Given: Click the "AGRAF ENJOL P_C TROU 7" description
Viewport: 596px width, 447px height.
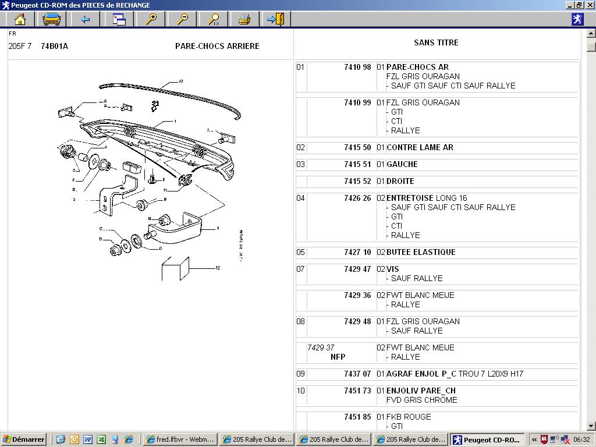Looking at the screenshot, I should click(x=435, y=374).
